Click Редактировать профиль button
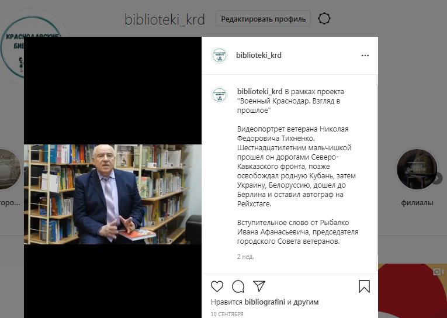Screen dimensions: 447x318 [x=263, y=19]
